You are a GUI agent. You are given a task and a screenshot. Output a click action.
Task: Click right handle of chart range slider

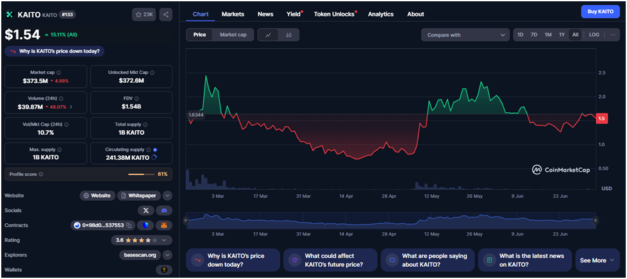tap(596, 220)
